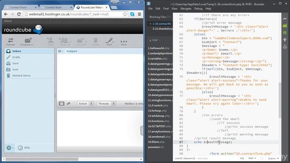The image size is (290, 163).
Task: Toggle Live Preview lightning icon in Brackets
Action: pos(285,19)
